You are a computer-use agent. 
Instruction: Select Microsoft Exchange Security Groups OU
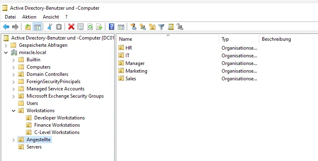point(65,96)
